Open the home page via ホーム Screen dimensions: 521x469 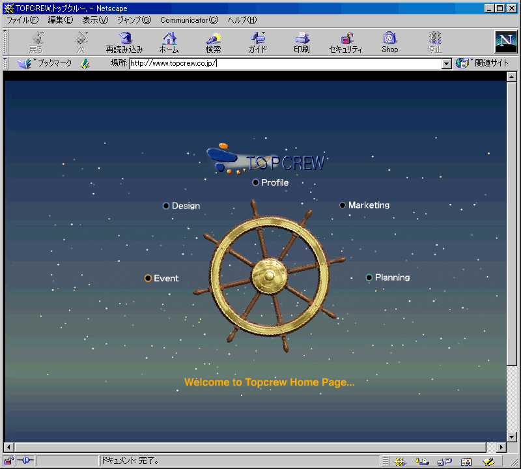tap(169, 42)
